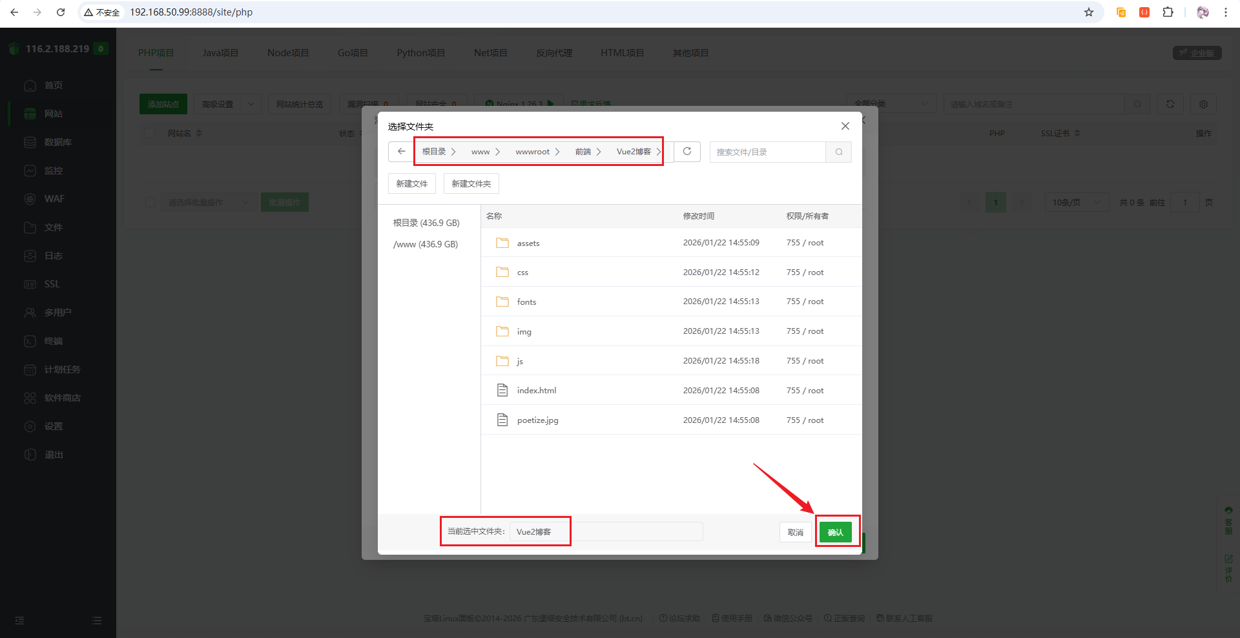Viewport: 1240px width, 638px height.
Task: Click the search magnifier in file dialog
Action: [x=838, y=152]
